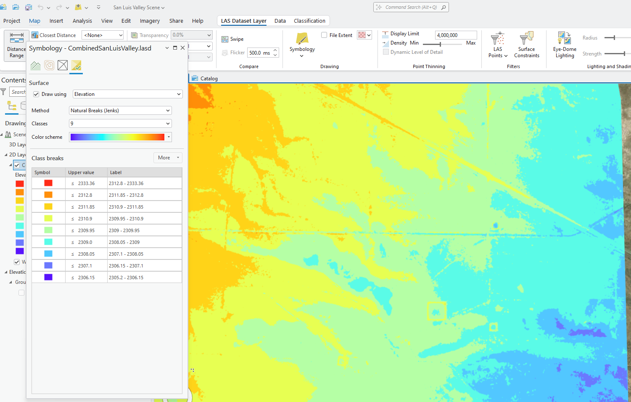Open the Eye-Dome Lighting tool
Screen dimensions: 631x402
point(565,45)
